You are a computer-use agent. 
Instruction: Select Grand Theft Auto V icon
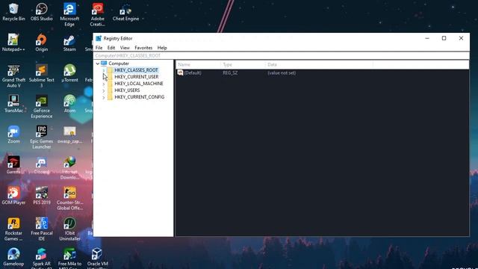pyautogui.click(x=13, y=76)
